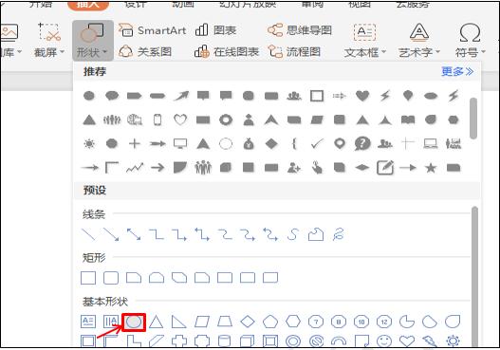The image size is (500, 350).
Task: Choose the rounded rectangle in 矩形
Action: click(x=111, y=278)
